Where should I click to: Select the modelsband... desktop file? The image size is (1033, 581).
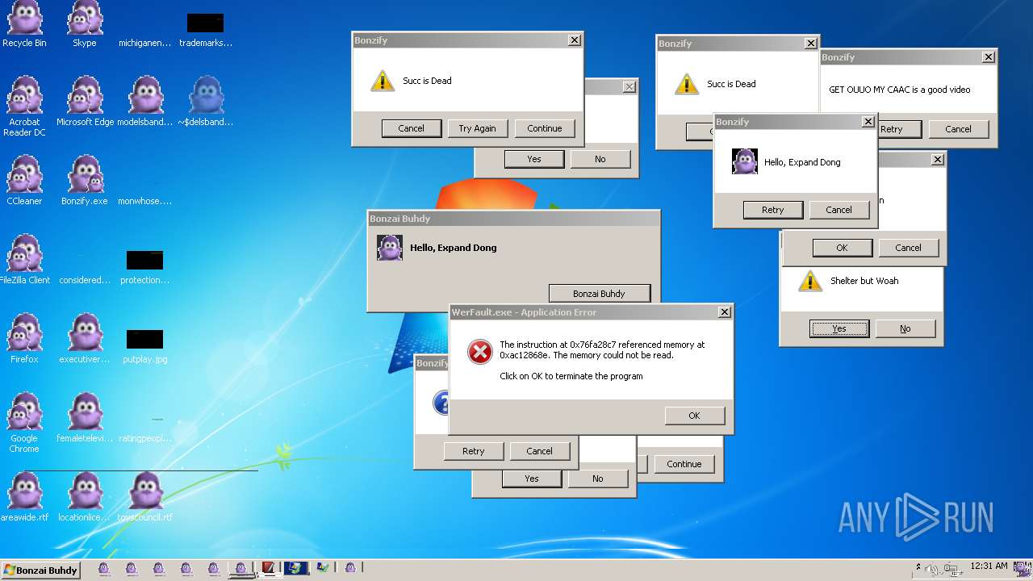[x=145, y=102]
